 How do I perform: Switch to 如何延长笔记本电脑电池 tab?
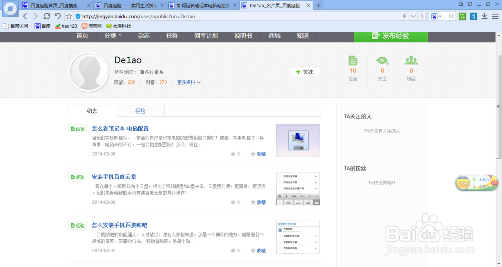[203, 5]
